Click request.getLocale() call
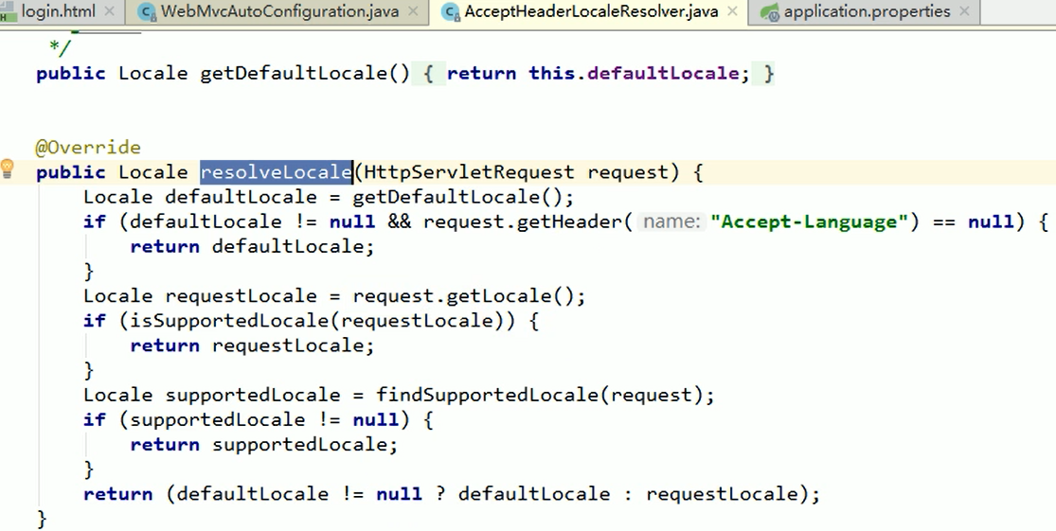The image size is (1056, 531). pos(463,296)
